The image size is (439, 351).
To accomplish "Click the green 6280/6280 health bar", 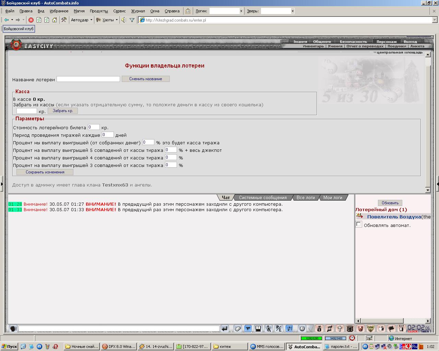I will click(x=312, y=338).
